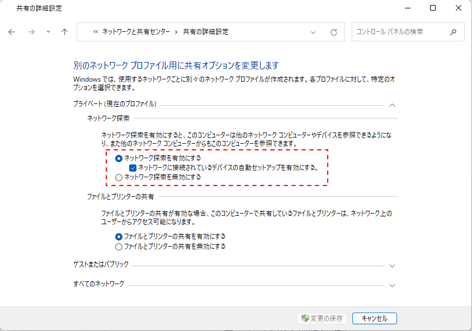Screen dimensions: 472x331
Task: Click 共有の詳細設定 breadcrumb item
Action: tap(206, 32)
